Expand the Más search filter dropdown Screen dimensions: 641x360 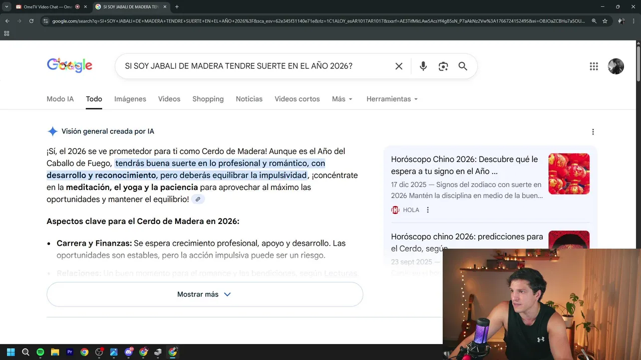342,99
